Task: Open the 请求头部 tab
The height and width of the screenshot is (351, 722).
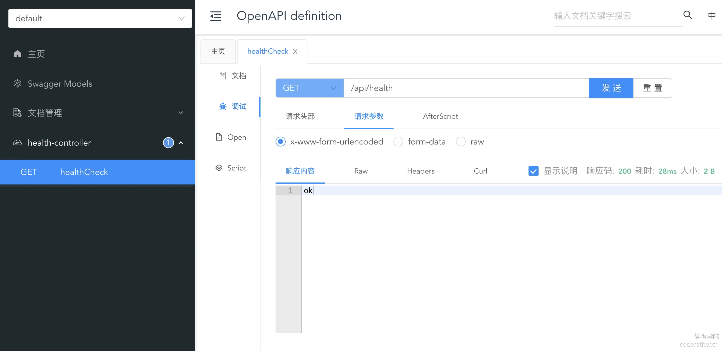Action: coord(300,116)
